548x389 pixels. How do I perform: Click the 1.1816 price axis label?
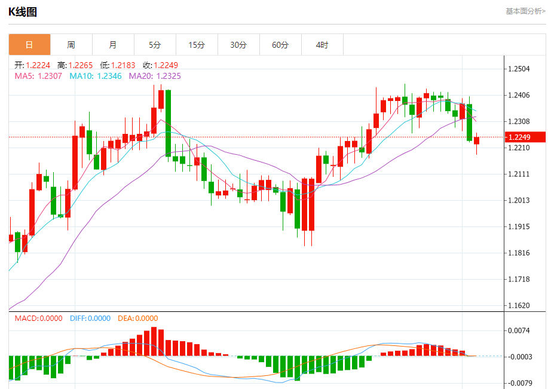click(x=519, y=253)
